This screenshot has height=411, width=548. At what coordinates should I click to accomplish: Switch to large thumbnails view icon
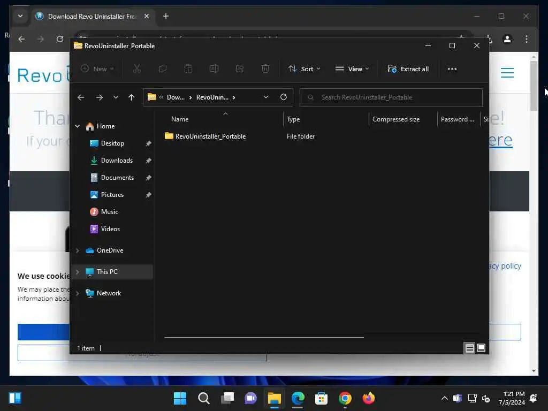(x=481, y=348)
